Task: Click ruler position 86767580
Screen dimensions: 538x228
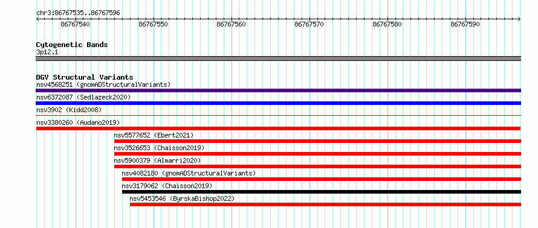Action: click(x=387, y=24)
